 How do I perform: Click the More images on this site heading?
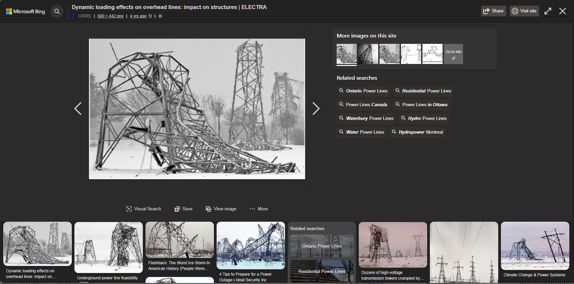point(366,35)
